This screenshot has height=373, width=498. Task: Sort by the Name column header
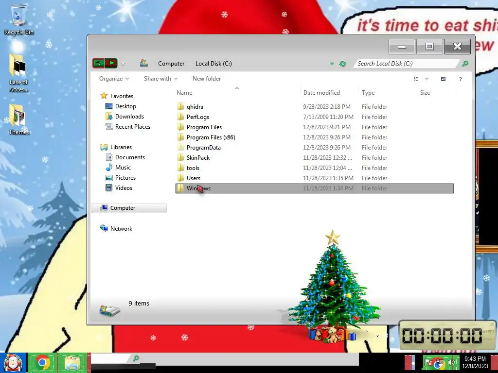(x=184, y=93)
